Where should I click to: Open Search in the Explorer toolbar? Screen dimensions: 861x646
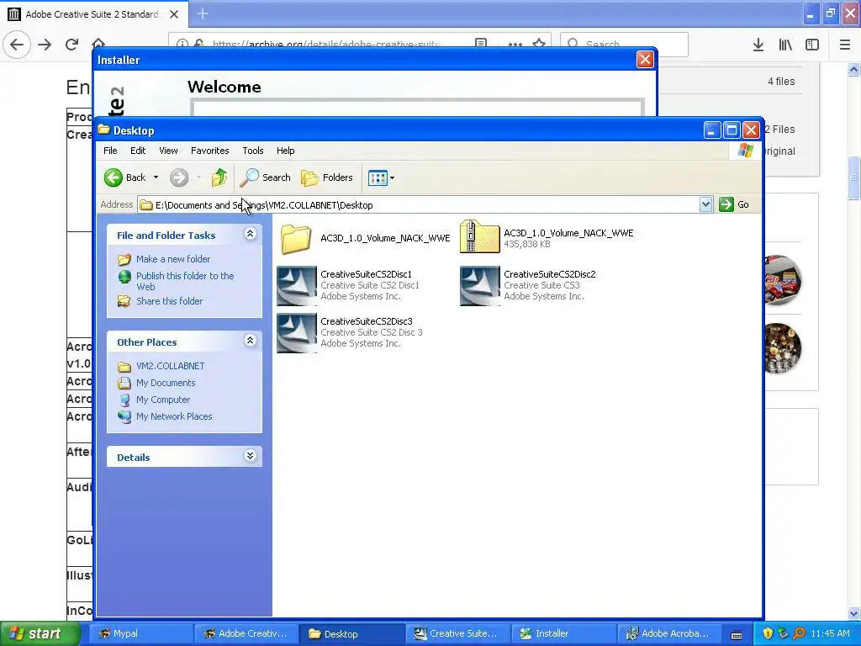(x=266, y=177)
